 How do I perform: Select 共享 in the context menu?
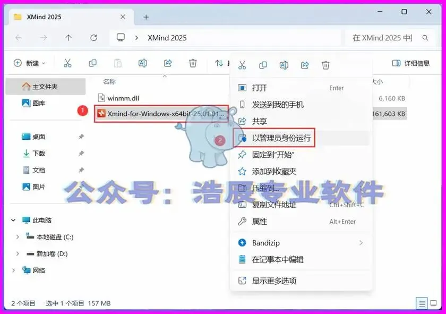click(301, 121)
